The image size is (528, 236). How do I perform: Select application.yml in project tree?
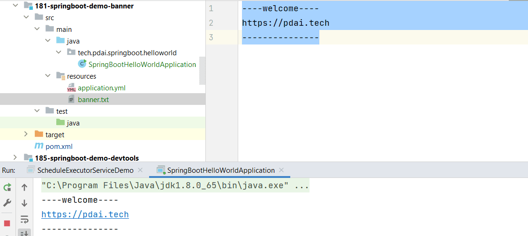click(x=101, y=88)
